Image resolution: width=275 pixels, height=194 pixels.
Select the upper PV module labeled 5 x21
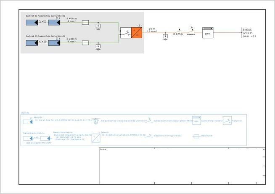click(x=32, y=23)
